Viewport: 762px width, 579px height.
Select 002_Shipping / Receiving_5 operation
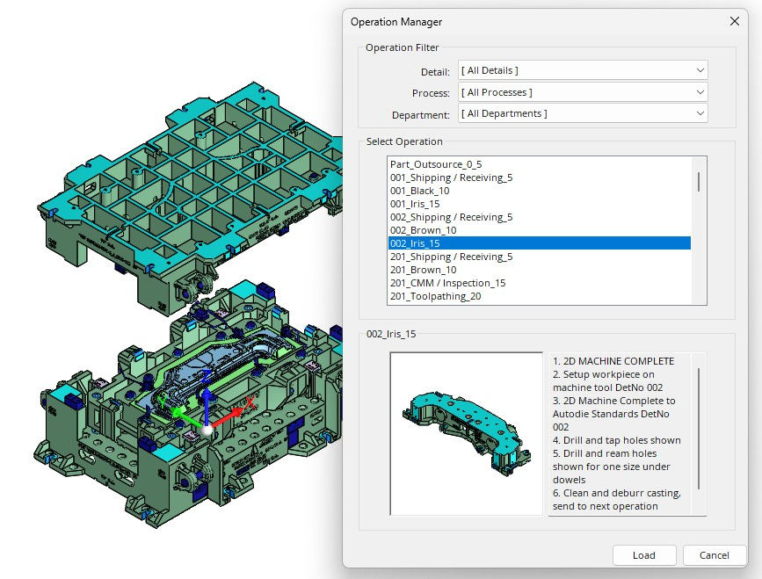pos(540,217)
